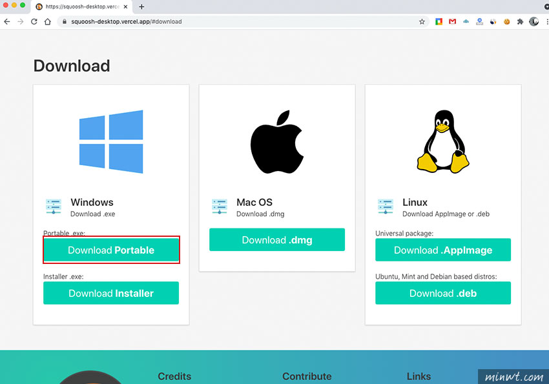Click the Linux card title
The image size is (549, 384).
click(415, 202)
